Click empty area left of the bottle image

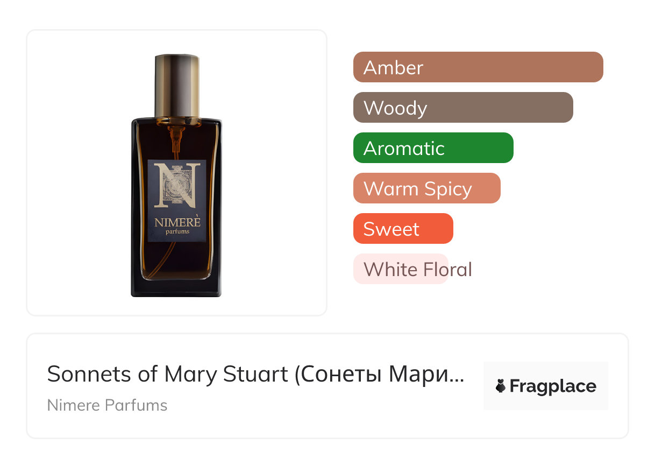pos(75,172)
